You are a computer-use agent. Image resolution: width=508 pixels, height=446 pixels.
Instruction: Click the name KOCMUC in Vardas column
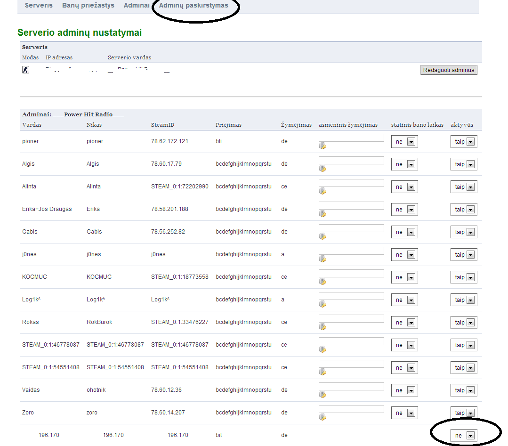[x=34, y=277]
